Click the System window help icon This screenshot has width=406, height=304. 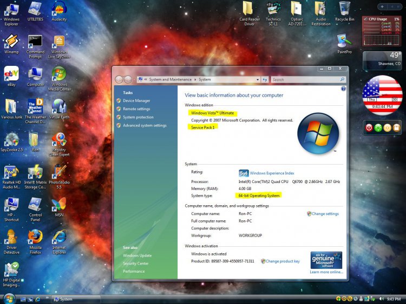343,89
